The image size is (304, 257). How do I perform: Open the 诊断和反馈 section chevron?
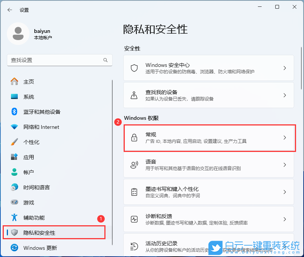(285, 219)
